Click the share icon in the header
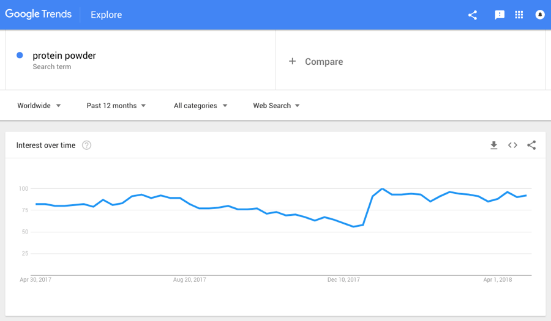This screenshot has height=321, width=551. pos(473,15)
